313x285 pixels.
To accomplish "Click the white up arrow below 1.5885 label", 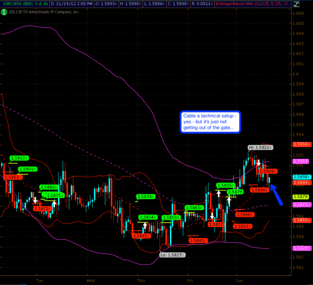I will [x=219, y=193].
